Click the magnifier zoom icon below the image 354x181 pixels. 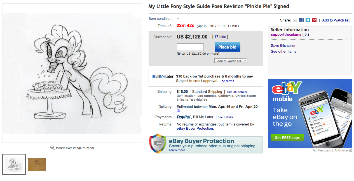(x=52, y=148)
